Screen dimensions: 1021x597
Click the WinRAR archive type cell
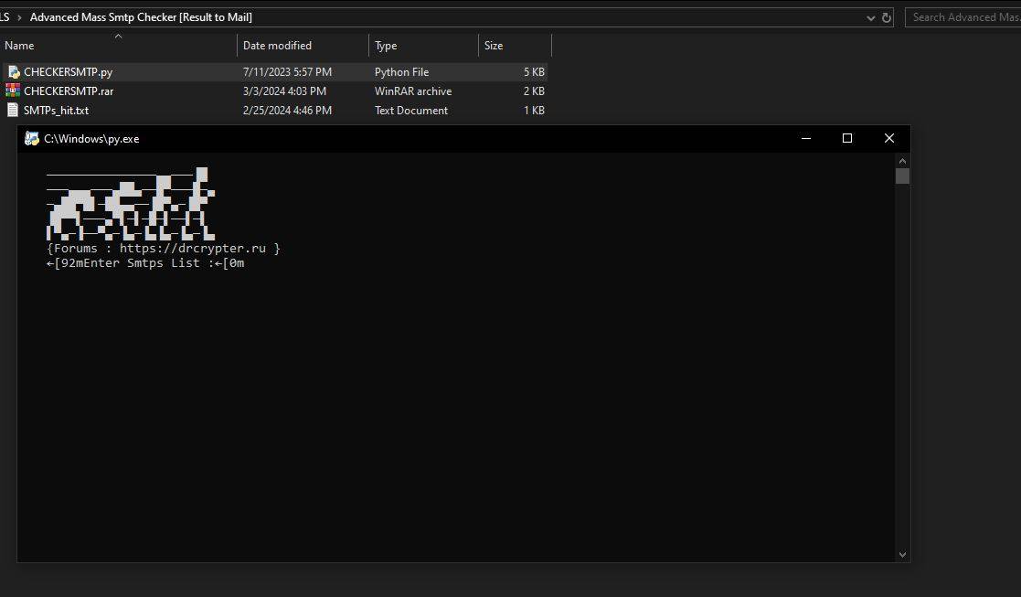click(413, 91)
